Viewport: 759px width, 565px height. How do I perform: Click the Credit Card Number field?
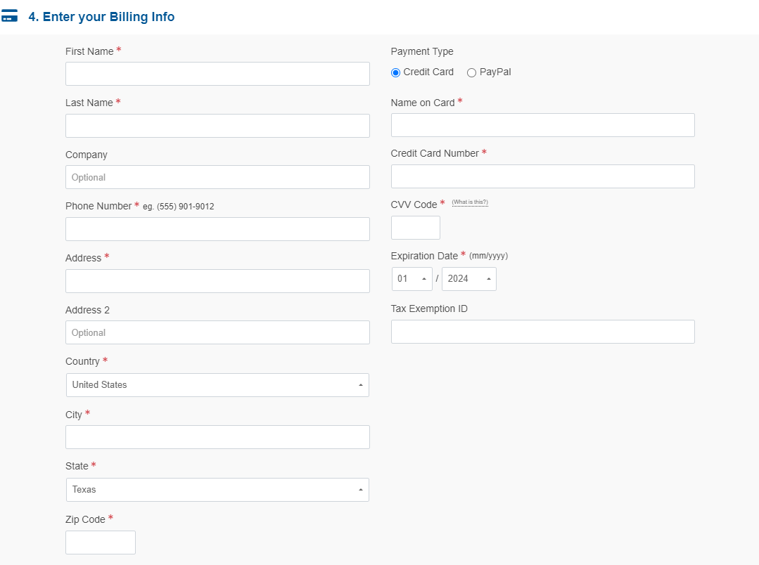click(x=542, y=176)
